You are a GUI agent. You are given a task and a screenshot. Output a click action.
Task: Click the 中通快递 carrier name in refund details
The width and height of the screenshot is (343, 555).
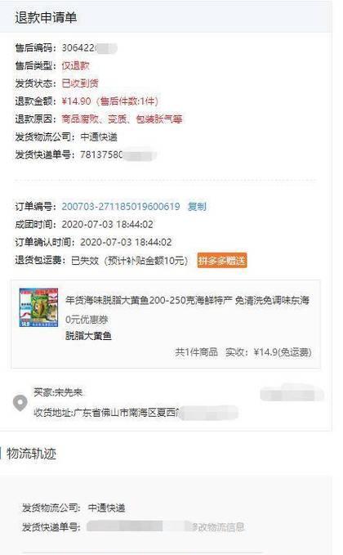(x=99, y=137)
